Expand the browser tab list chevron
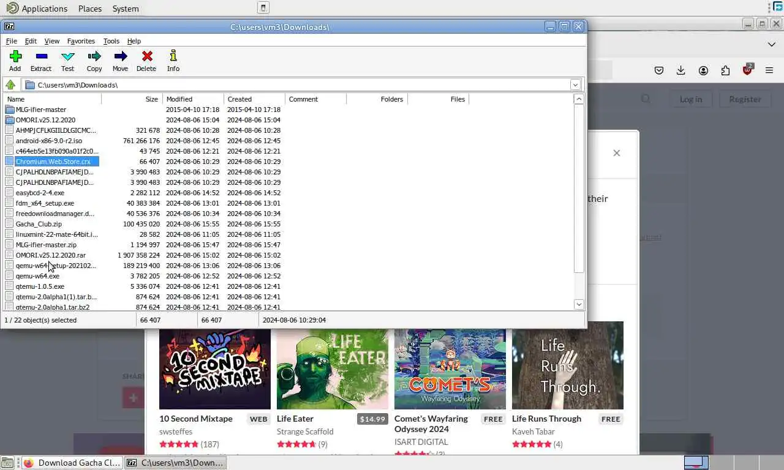 point(772,44)
